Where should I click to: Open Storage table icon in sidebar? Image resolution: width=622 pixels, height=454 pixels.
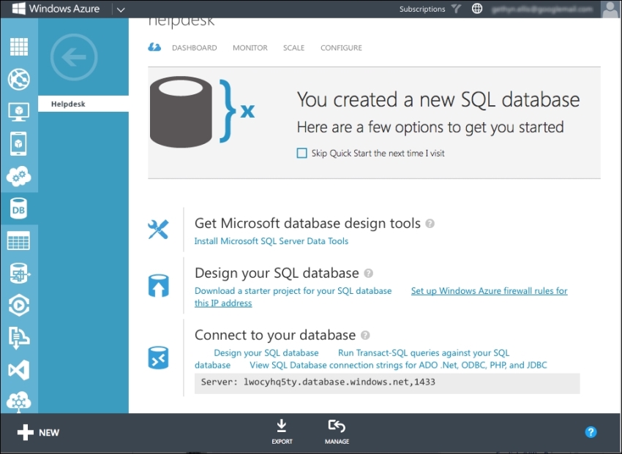point(19,241)
